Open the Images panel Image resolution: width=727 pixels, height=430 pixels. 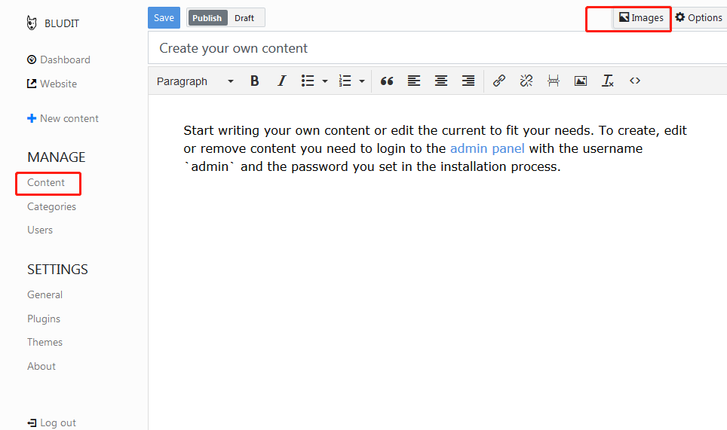point(642,18)
